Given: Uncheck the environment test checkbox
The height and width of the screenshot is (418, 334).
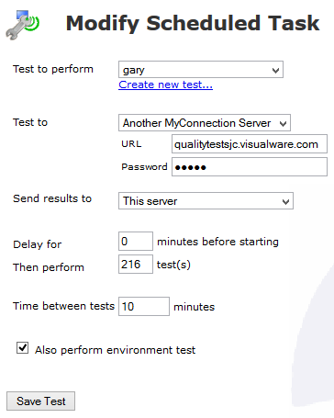Looking at the screenshot, I should point(22,348).
